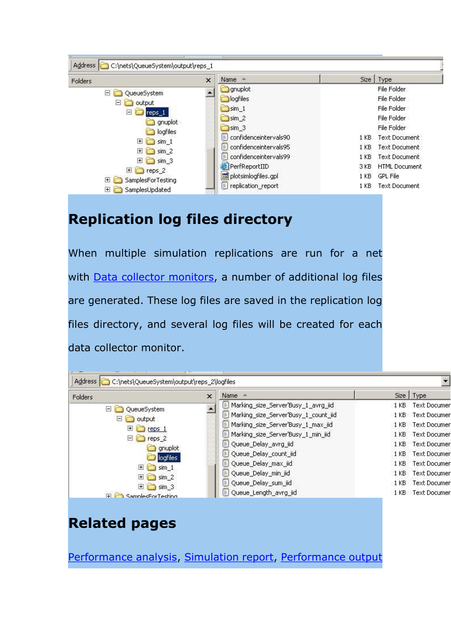Click the folder icon in the reps_2\logfiles address bar

[106, 382]
